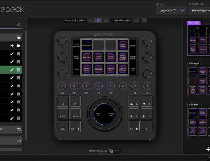Click the square button with the circle symbol

click(63, 101)
